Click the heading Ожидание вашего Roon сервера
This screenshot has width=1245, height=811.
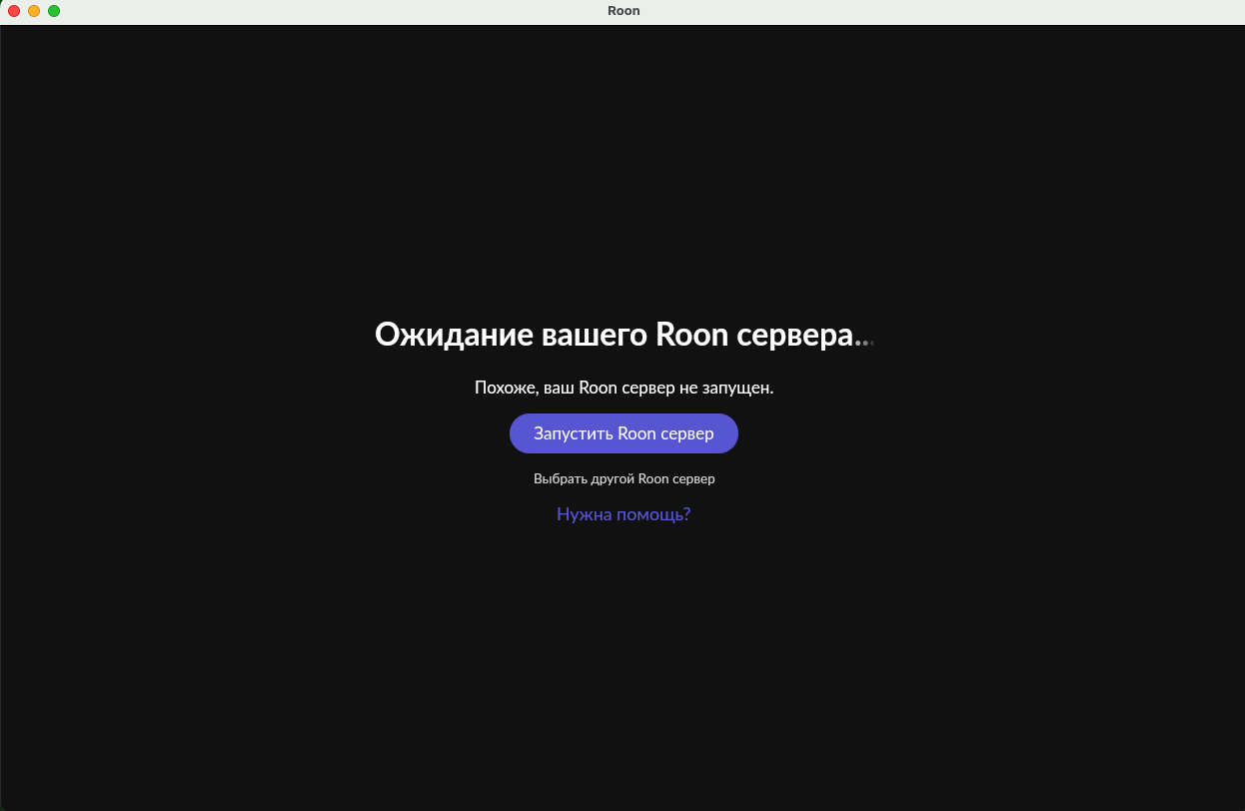623,335
